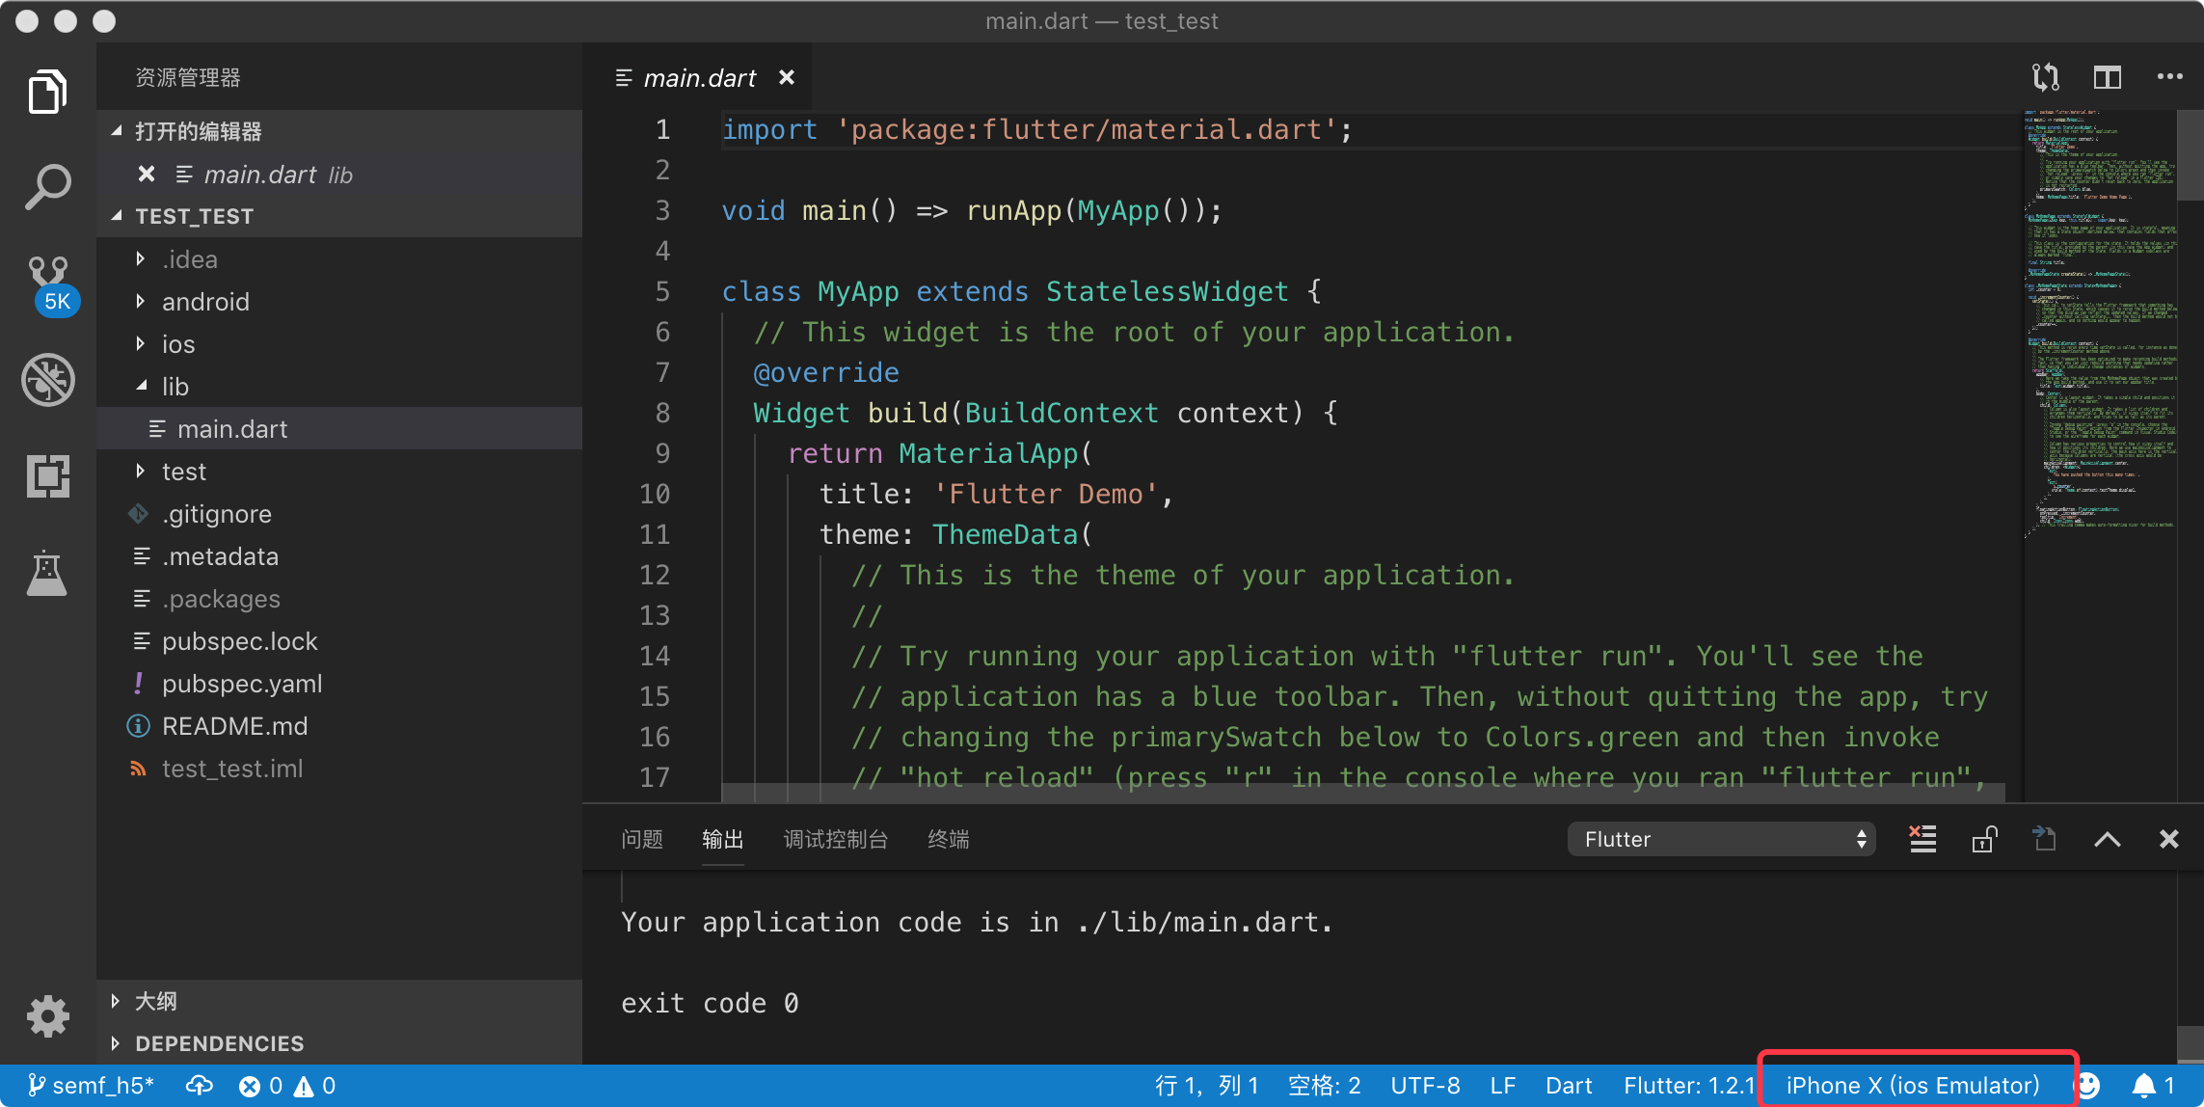Switch git branch semf_h5*
The height and width of the screenshot is (1107, 2204).
pyautogui.click(x=91, y=1086)
